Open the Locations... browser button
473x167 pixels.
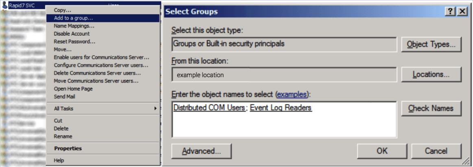(431, 75)
